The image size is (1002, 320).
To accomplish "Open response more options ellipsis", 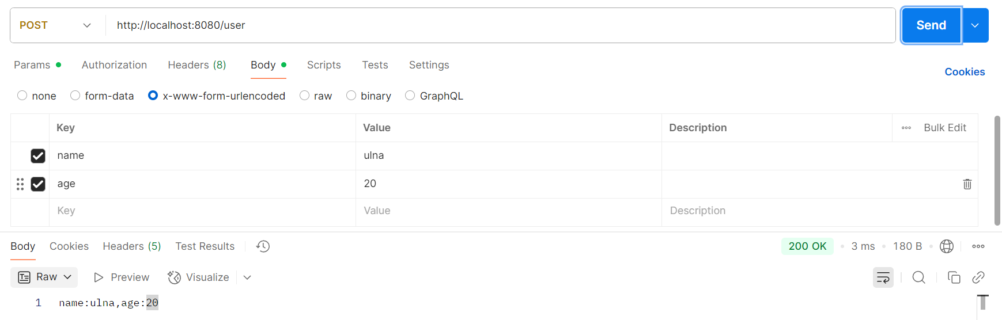I will click(978, 246).
